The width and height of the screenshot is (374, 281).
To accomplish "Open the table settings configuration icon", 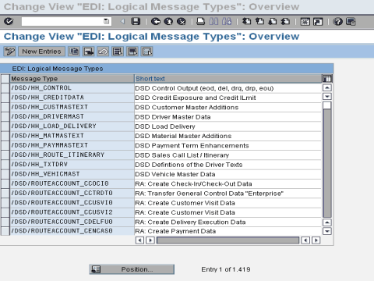I will (x=327, y=79).
